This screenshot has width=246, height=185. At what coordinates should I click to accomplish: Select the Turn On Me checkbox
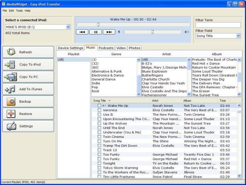click(x=99, y=141)
